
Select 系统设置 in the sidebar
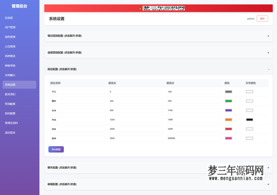[11, 85]
